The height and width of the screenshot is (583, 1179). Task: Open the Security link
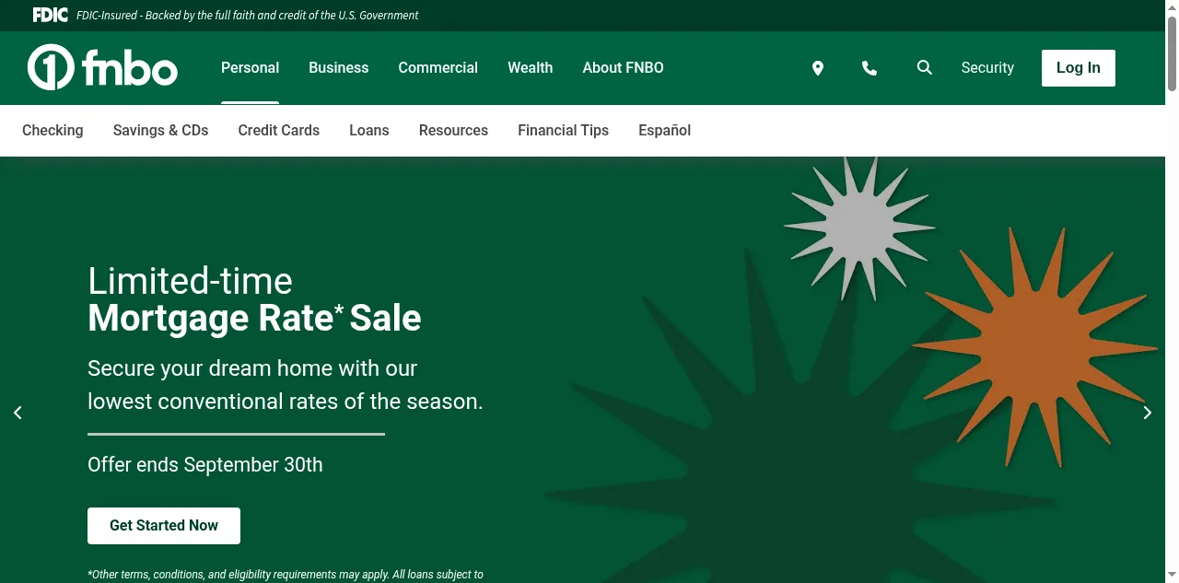point(987,67)
